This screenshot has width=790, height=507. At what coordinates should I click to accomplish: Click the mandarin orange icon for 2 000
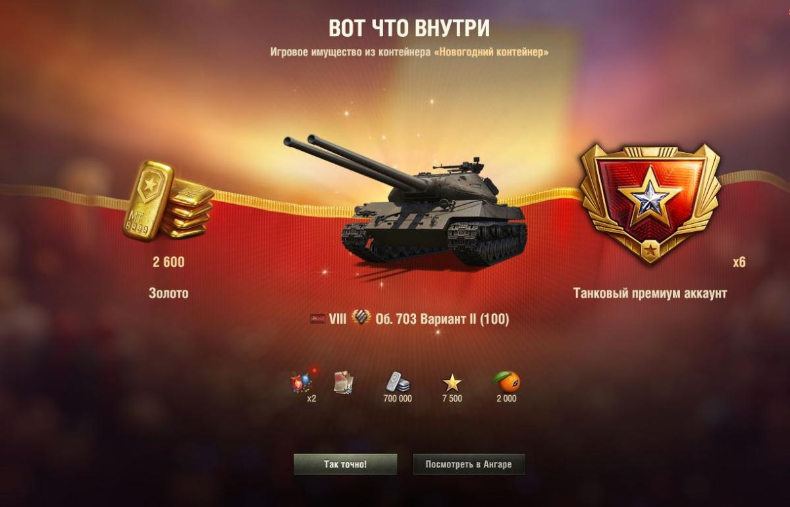[x=506, y=381]
